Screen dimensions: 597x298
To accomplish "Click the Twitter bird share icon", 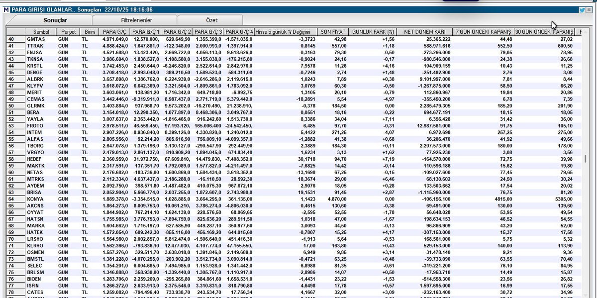I will [x=582, y=9].
